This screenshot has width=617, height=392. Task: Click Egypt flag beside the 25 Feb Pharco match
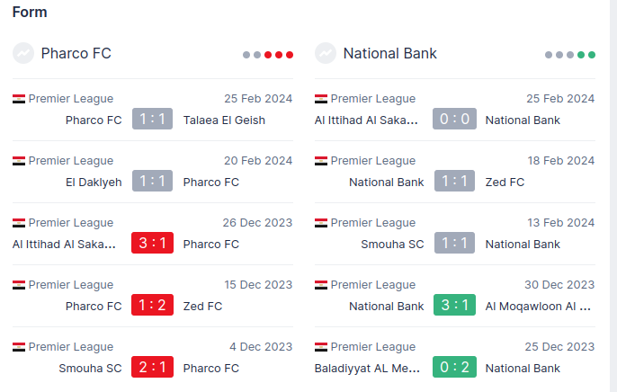tap(19, 99)
